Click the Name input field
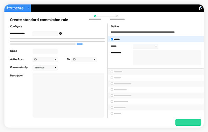This screenshot has width=208, height=132. point(45,51)
